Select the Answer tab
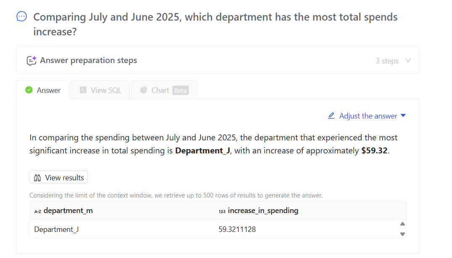 (43, 90)
